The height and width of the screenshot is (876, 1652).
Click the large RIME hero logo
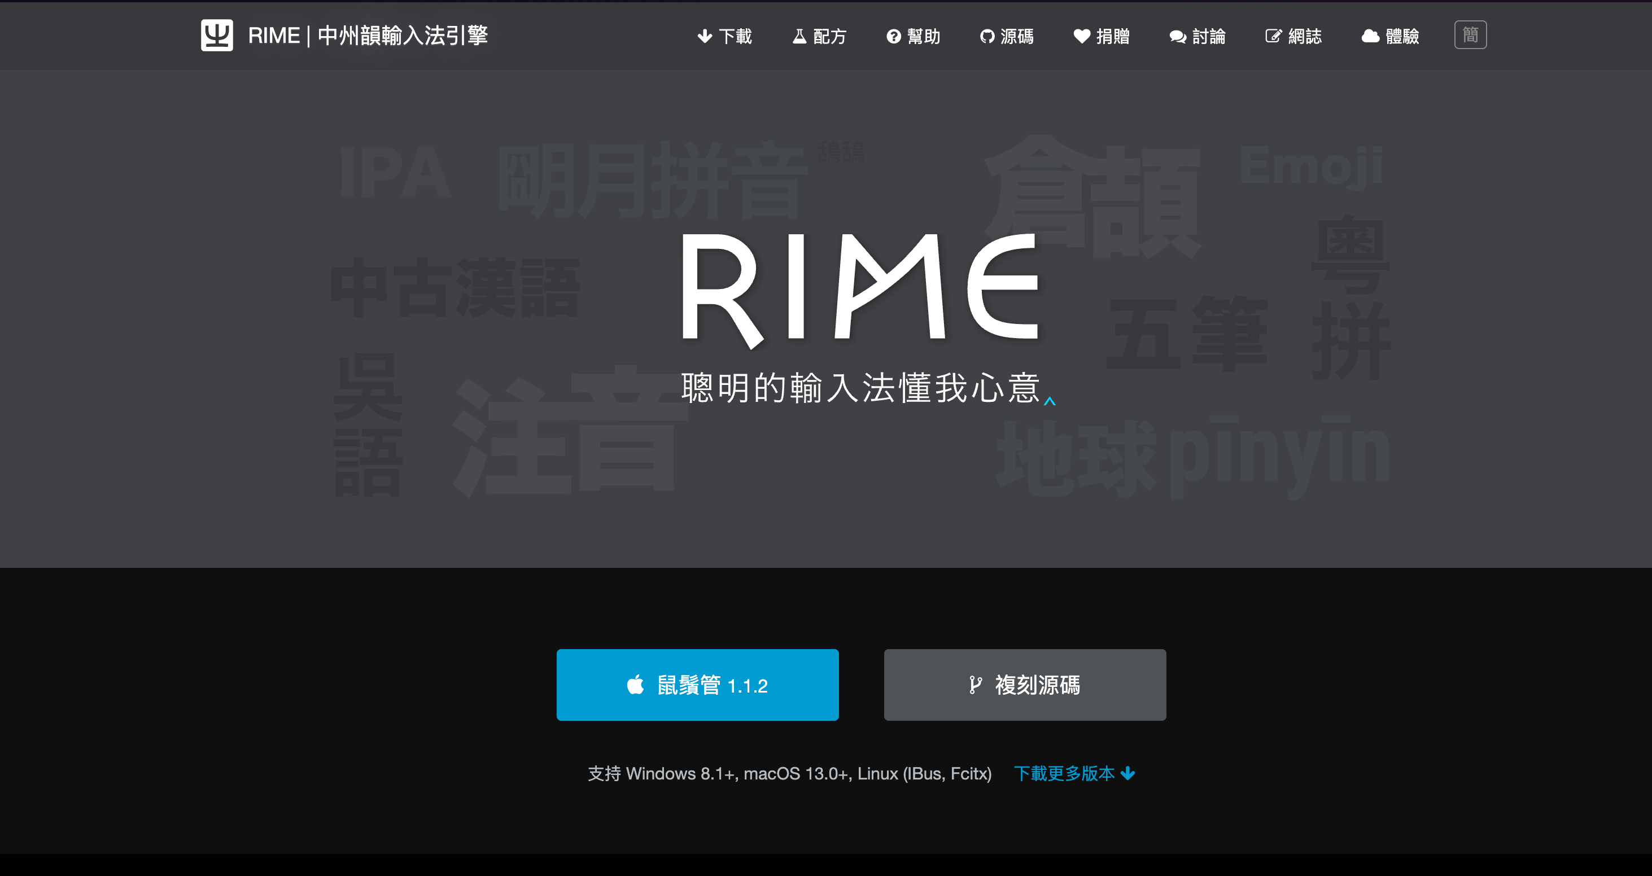click(x=859, y=291)
